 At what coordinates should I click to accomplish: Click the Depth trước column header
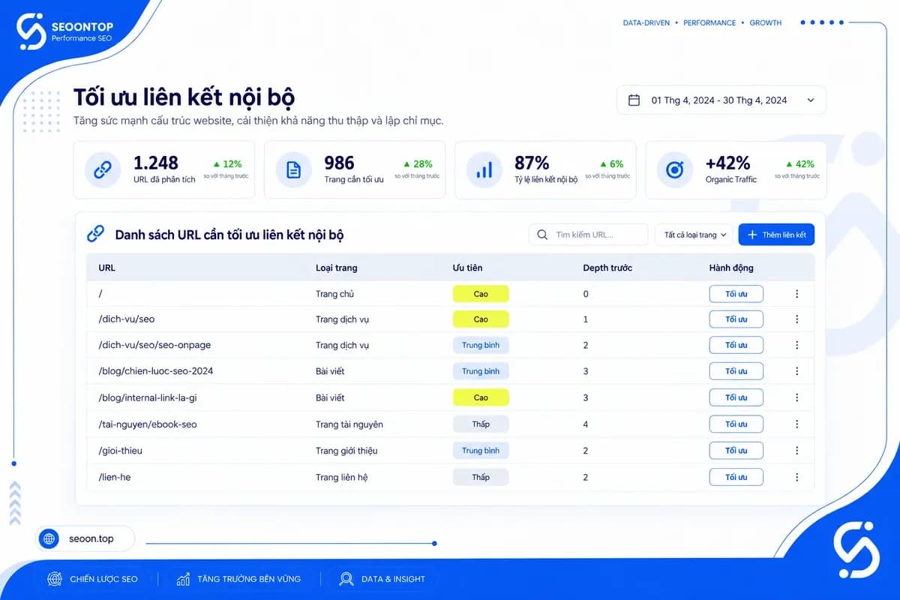(x=607, y=268)
